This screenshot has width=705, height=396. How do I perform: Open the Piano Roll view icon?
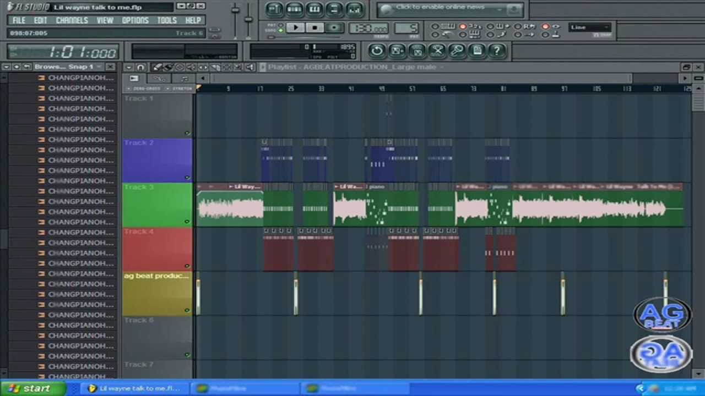pos(314,9)
